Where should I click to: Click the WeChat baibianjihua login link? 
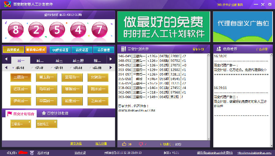[x=215, y=153]
